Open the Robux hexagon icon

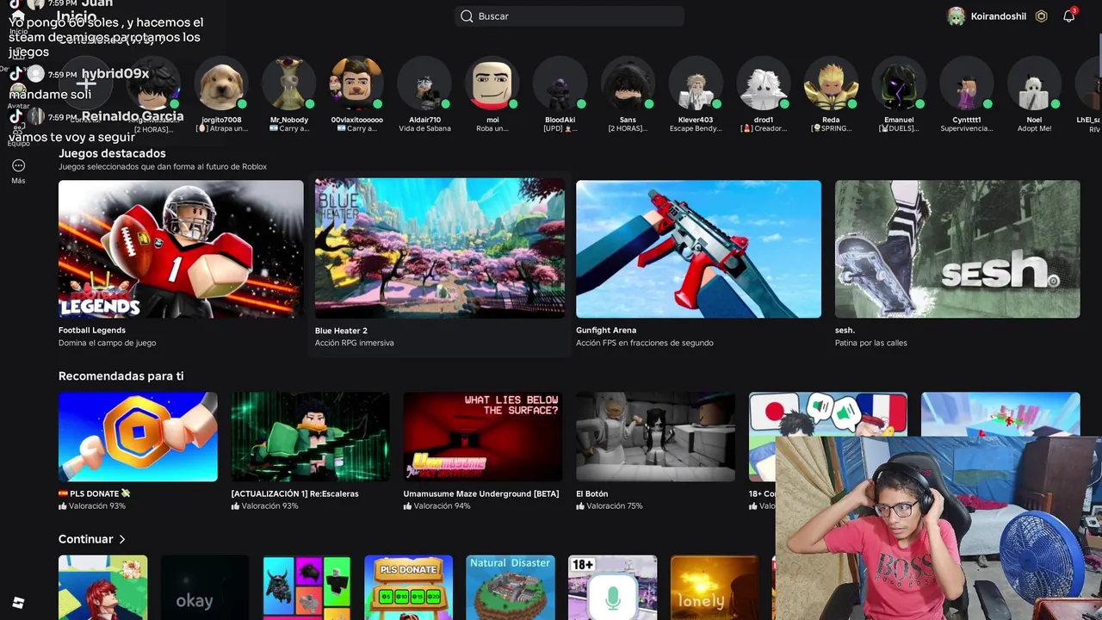[1041, 16]
